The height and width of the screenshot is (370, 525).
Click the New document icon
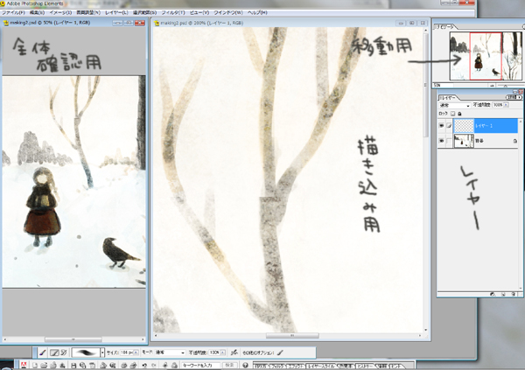(35, 366)
